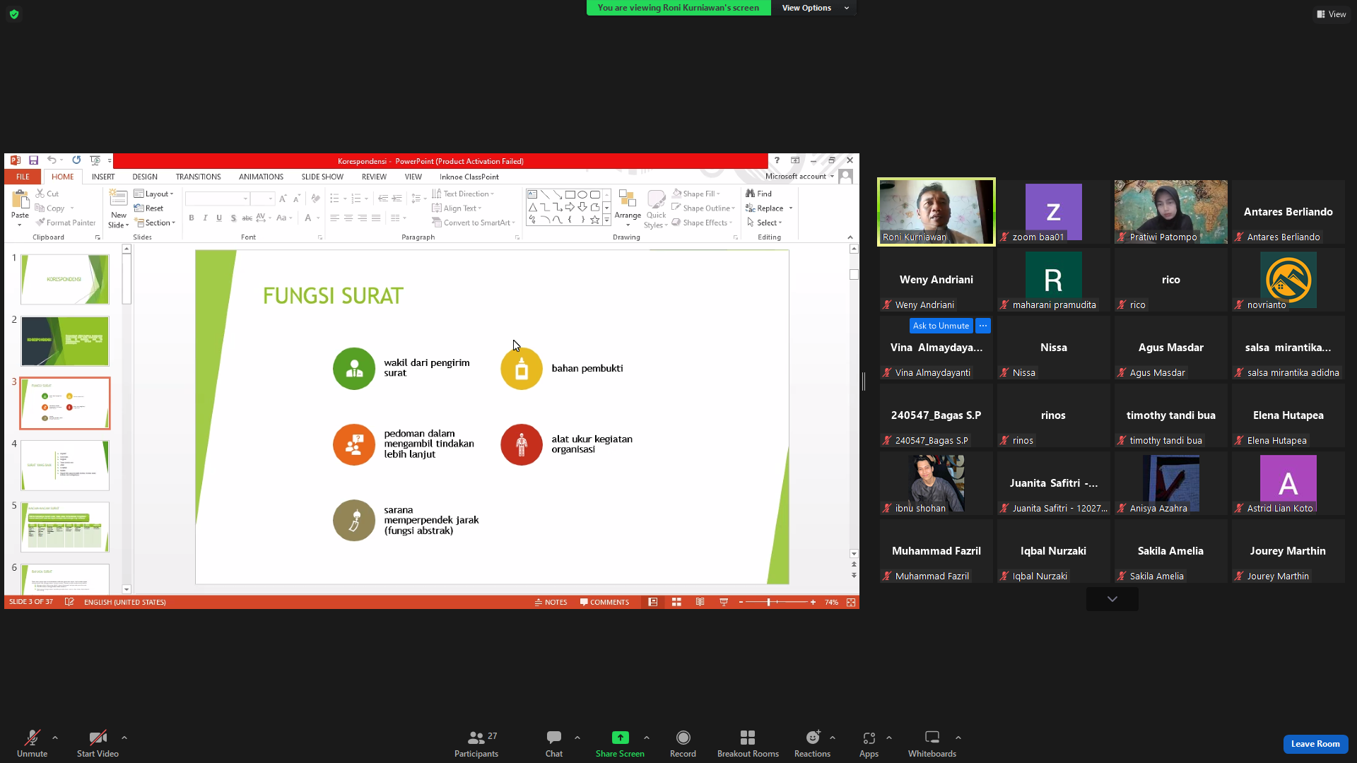1357x763 pixels.
Task: Open the Section dropdown
Action: (x=155, y=223)
